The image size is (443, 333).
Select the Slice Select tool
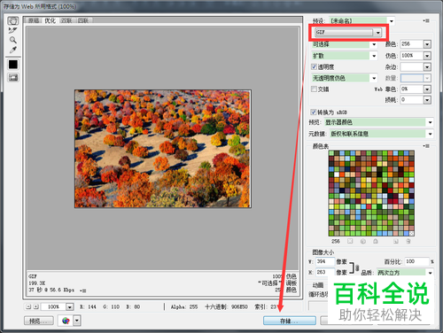pyautogui.click(x=13, y=30)
